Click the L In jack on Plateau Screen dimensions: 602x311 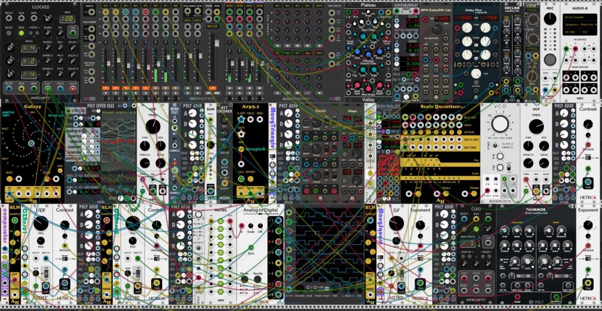pyautogui.click(x=349, y=12)
